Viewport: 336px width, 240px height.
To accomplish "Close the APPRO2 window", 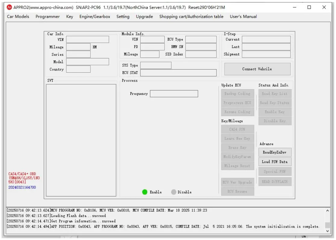I will point(324,7).
